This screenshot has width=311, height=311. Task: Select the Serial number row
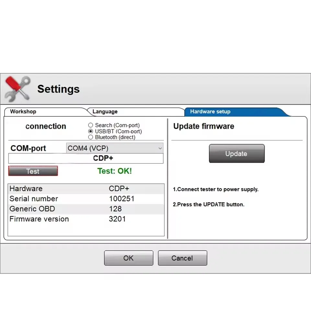(x=86, y=199)
